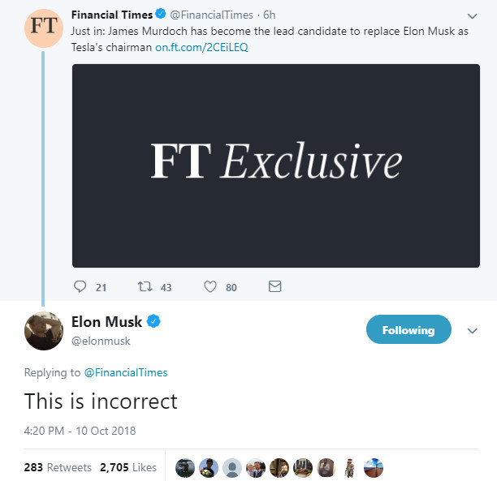Click the @elonmusk handle
The image size is (497, 481).
[101, 341]
